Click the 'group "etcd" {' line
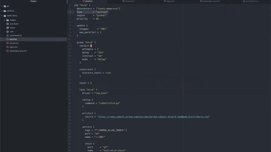 pyautogui.click(x=86, y=42)
